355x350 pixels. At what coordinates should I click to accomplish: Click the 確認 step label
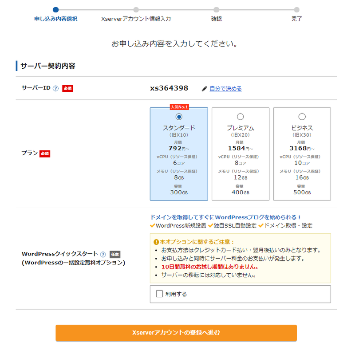[217, 19]
